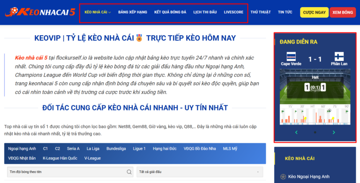Switch to La Liga league tab

pos(93,149)
